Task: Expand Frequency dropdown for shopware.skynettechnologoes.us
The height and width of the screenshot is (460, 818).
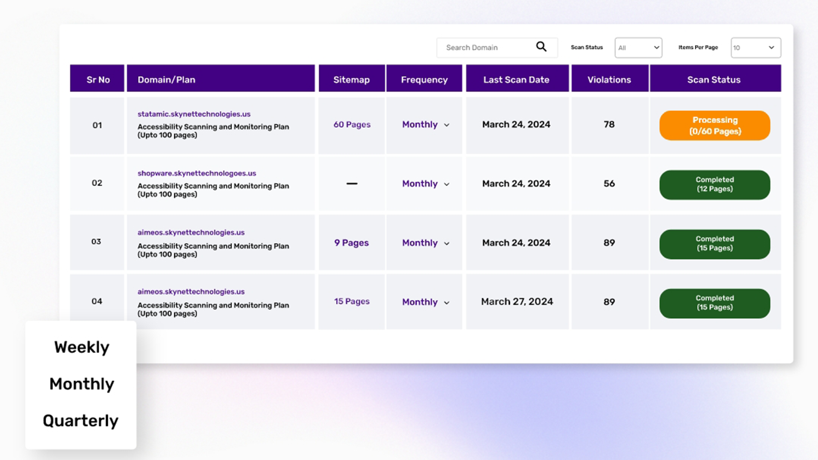Action: pos(426,184)
